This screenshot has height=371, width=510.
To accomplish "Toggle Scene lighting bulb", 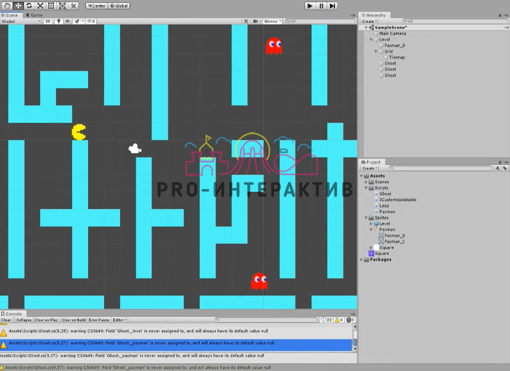I will coord(59,21).
